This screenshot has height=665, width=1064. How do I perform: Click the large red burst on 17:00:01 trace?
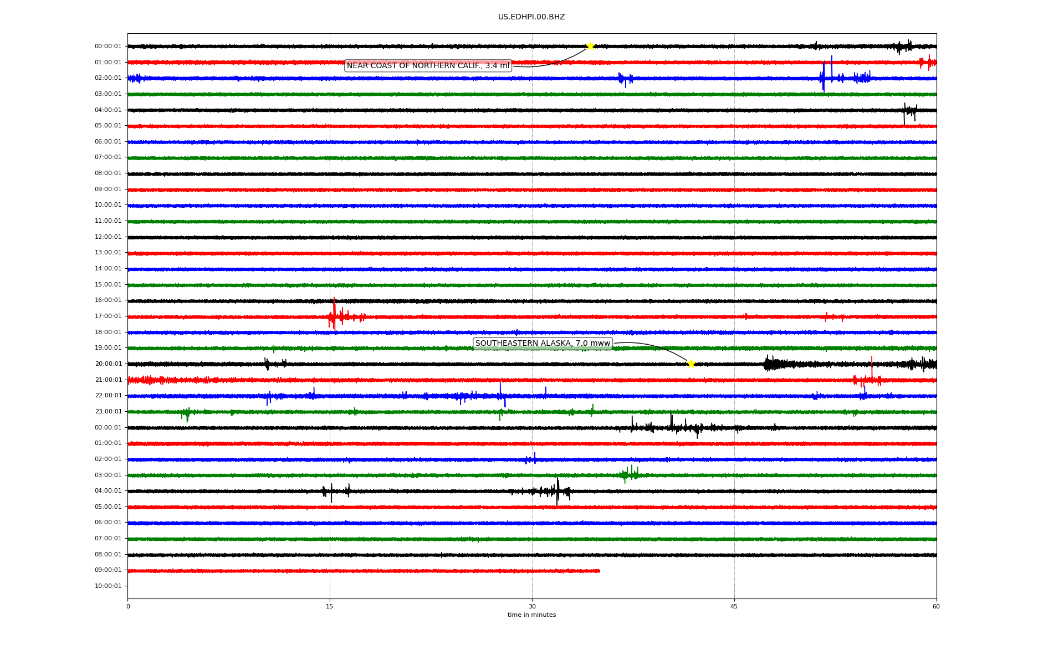click(x=334, y=316)
